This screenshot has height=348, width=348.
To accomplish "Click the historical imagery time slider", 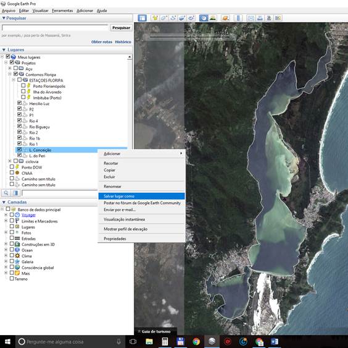I will 189,36.
